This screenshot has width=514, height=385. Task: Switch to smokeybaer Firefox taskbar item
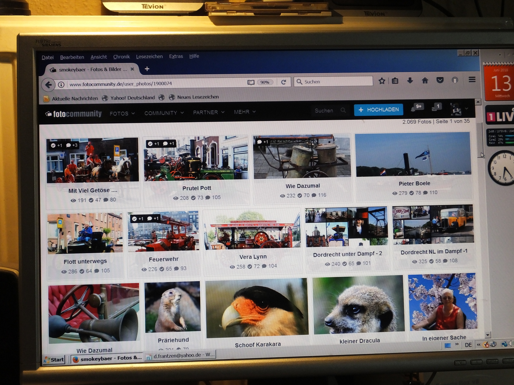pyautogui.click(x=107, y=359)
